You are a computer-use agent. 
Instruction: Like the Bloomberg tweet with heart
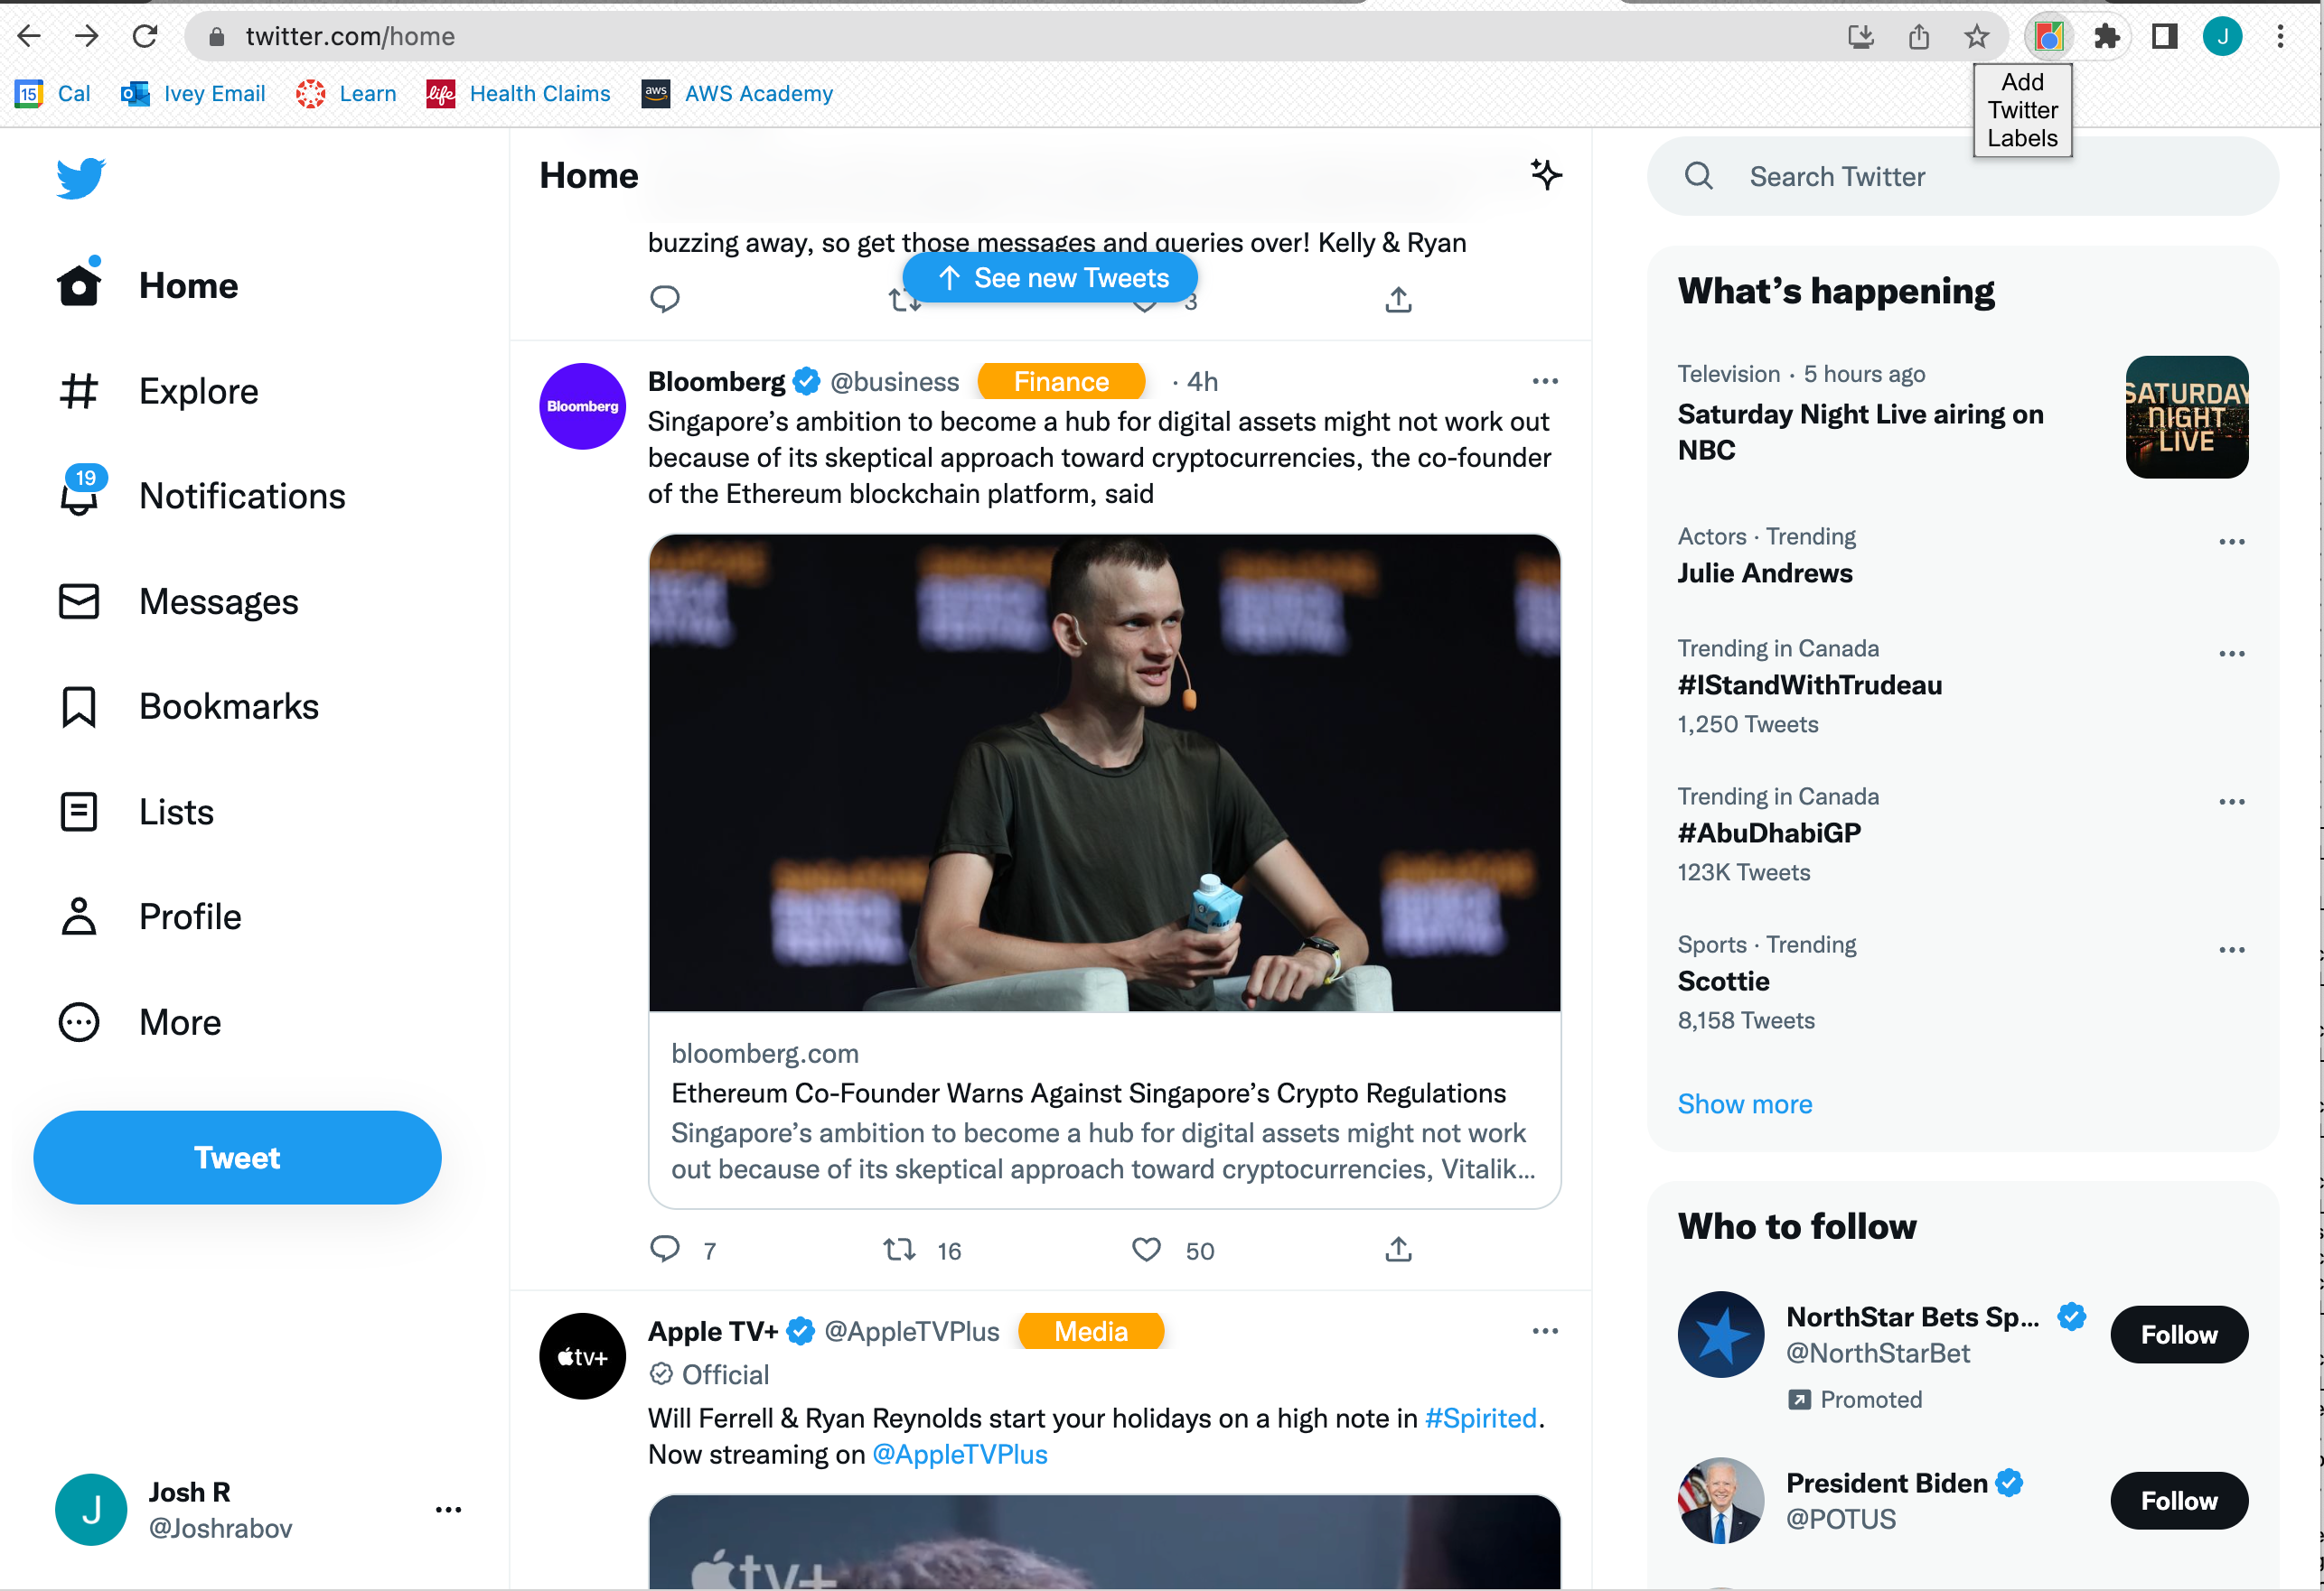(x=1146, y=1249)
